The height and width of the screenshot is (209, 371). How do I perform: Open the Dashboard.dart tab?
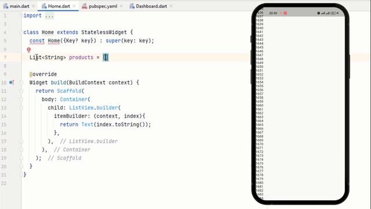[151, 6]
